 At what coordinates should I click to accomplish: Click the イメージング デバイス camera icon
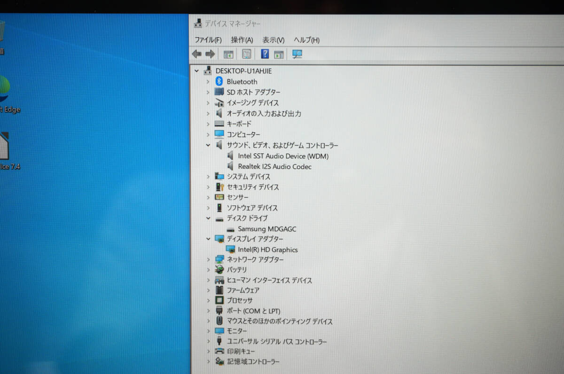219,102
